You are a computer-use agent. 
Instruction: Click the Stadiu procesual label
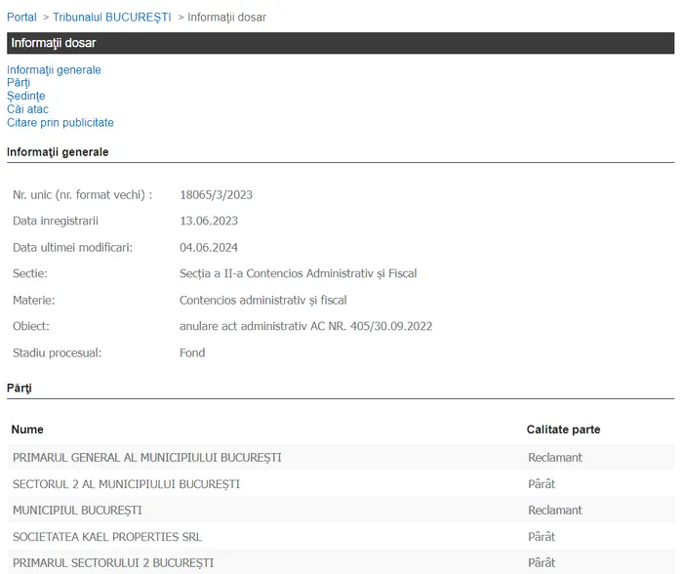click(57, 353)
